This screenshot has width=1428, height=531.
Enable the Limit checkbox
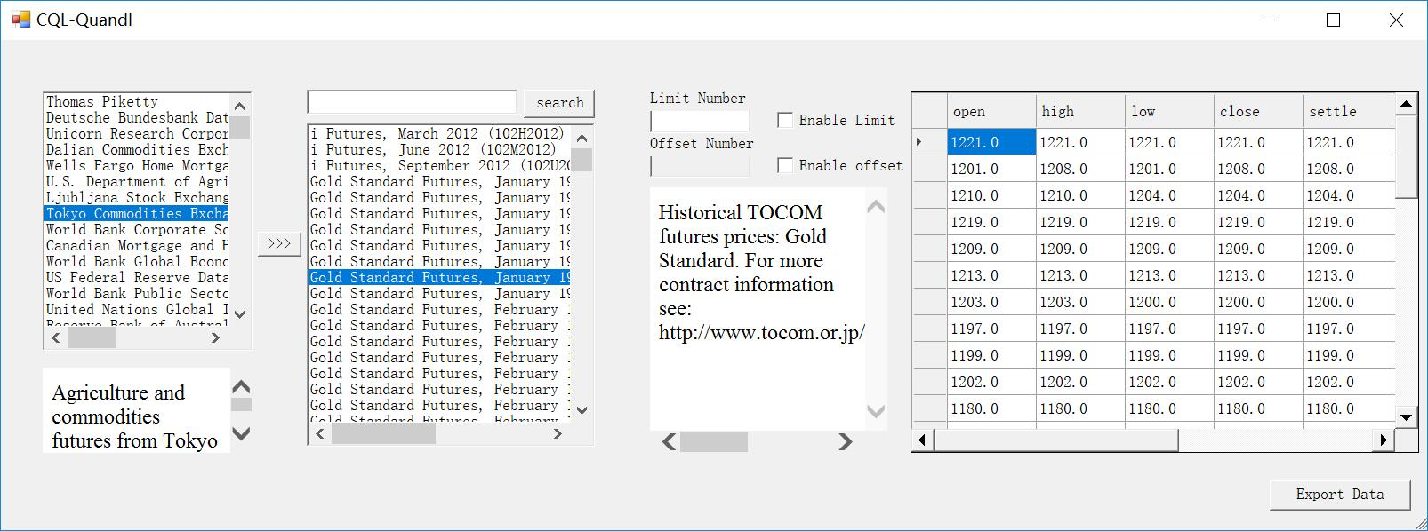785,120
